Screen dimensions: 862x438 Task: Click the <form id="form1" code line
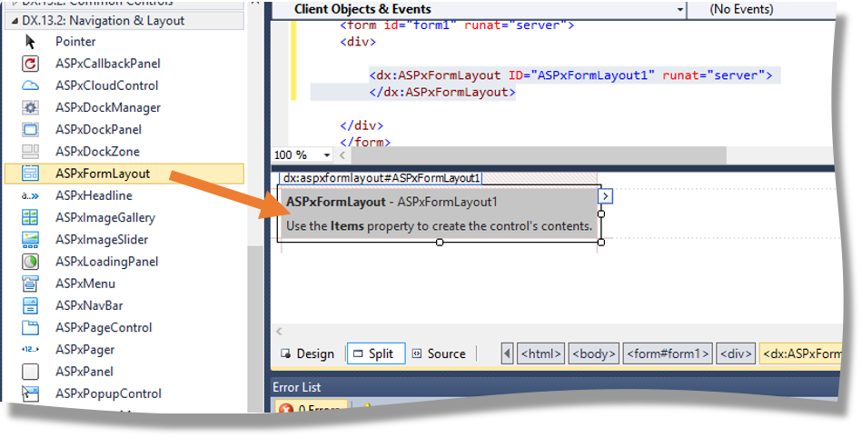point(457,25)
